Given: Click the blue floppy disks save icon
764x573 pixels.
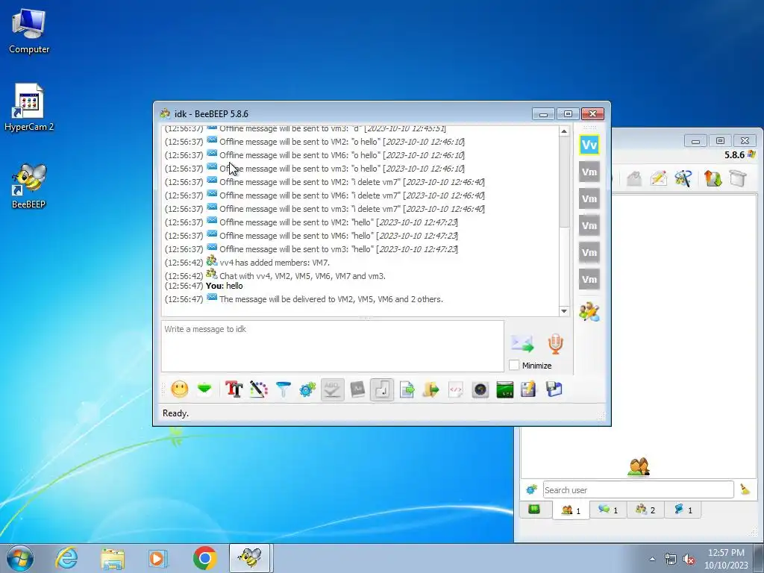Looking at the screenshot, I should point(554,389).
